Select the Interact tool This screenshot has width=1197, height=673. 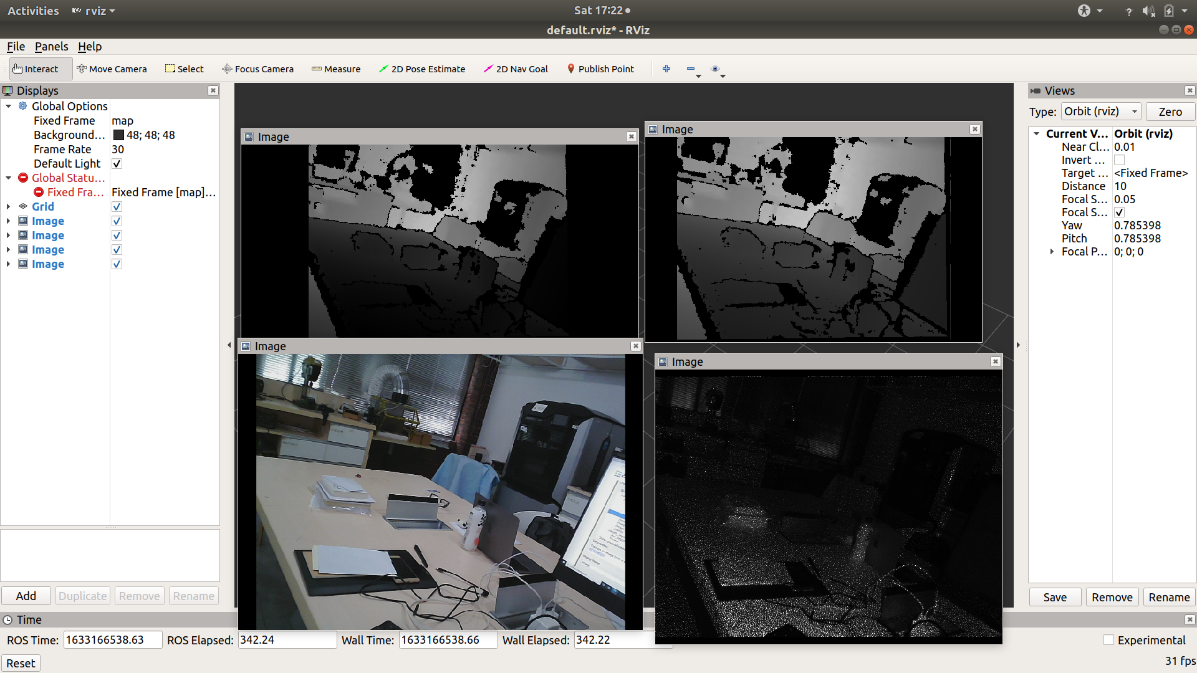tap(41, 69)
